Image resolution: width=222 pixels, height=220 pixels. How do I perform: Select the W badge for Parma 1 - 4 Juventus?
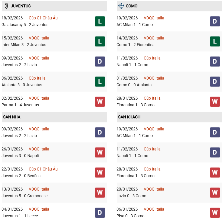pyautogui.click(x=100, y=102)
